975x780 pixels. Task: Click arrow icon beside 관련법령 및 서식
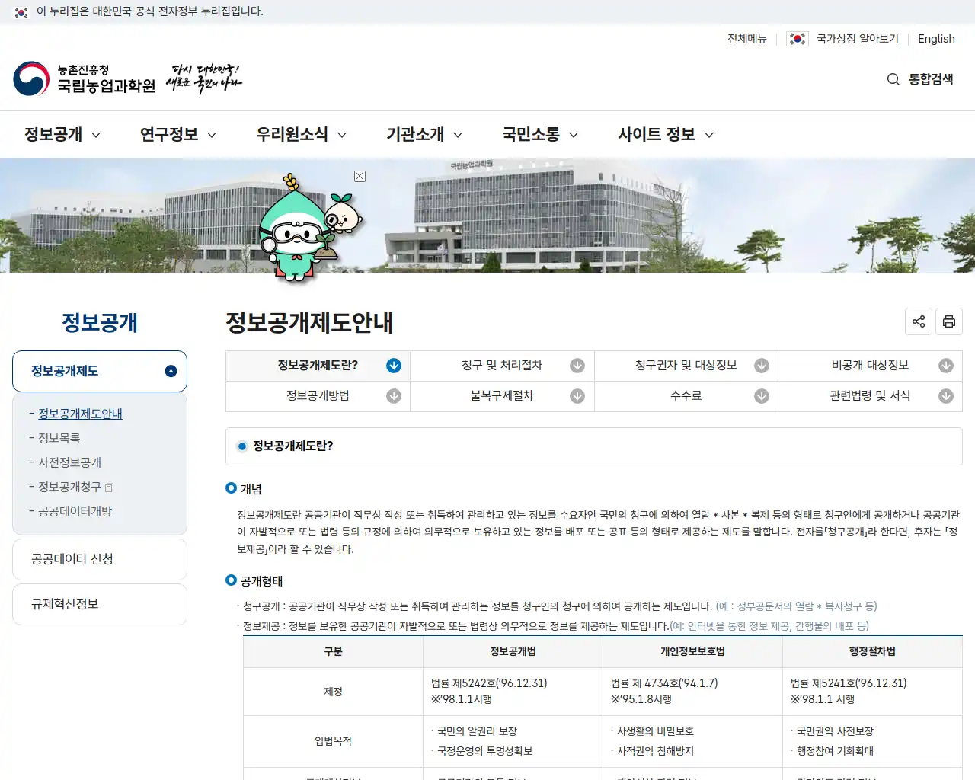coord(946,396)
